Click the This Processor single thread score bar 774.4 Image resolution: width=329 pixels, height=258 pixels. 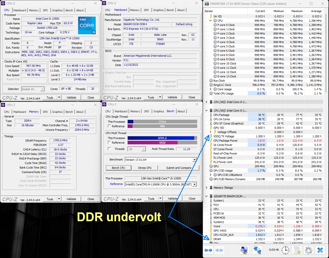pyautogui.click(x=162, y=122)
